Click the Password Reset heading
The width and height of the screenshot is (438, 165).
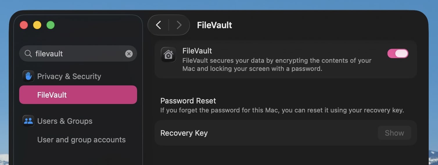(188, 101)
